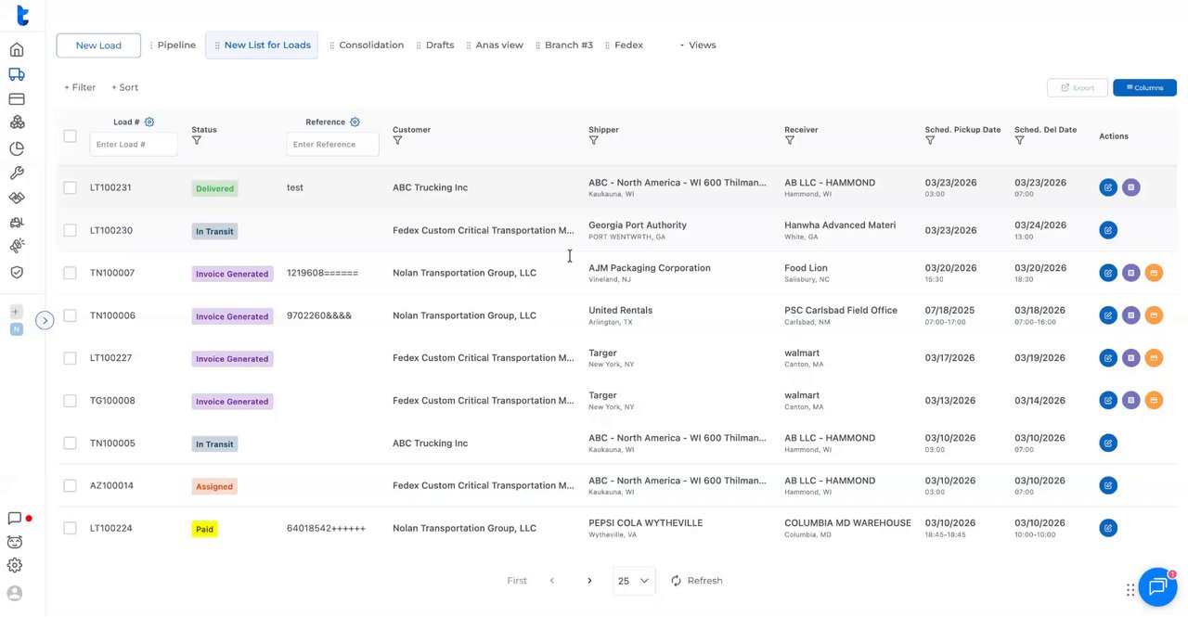Click the edit icon for LT100231

pos(1107,187)
